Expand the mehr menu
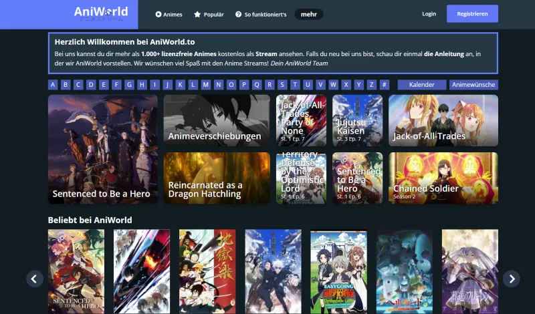 309,14
